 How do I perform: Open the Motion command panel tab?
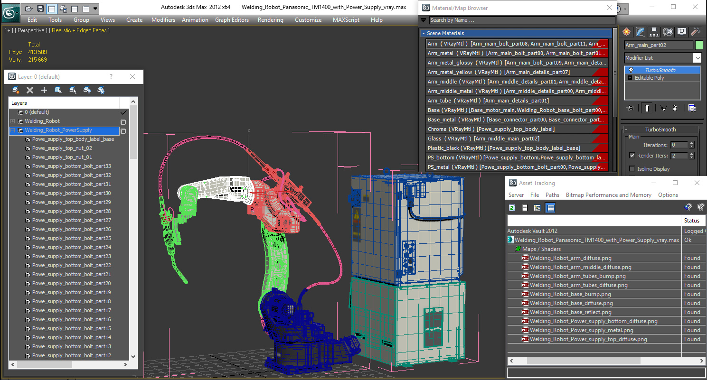coord(668,32)
